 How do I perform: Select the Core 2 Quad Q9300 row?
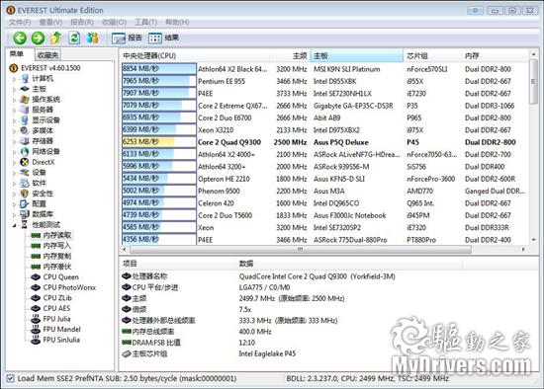tap(324, 142)
